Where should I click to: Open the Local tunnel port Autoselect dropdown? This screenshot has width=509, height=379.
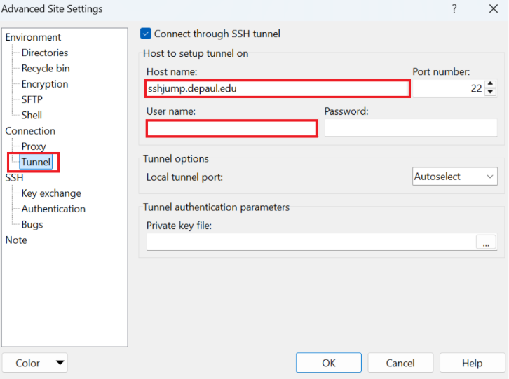click(x=455, y=177)
